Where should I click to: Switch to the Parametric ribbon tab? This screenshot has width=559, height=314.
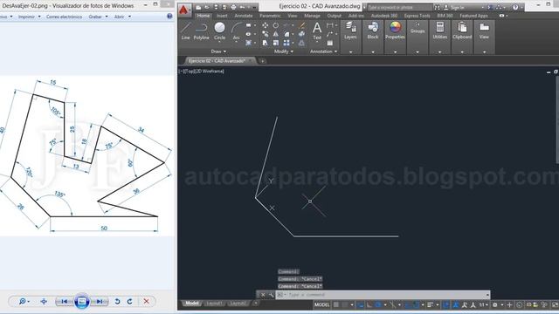[x=270, y=16]
